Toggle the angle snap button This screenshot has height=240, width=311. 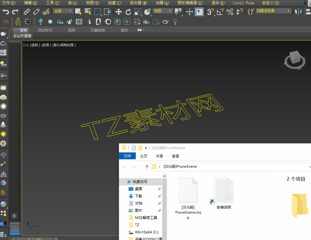(x=220, y=12)
